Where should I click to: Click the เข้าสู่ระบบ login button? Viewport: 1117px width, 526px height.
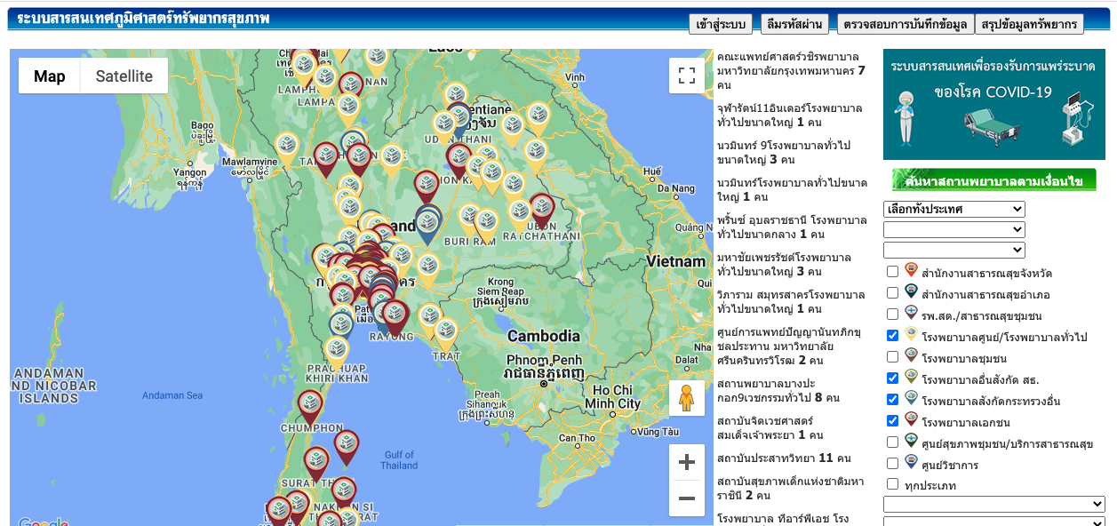click(721, 24)
